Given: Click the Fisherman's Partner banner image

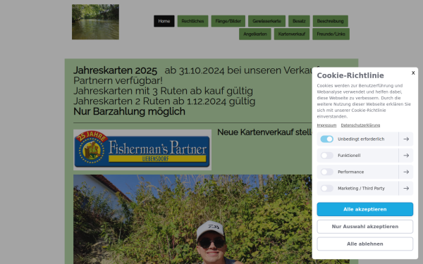Looking at the screenshot, I should [142, 150].
